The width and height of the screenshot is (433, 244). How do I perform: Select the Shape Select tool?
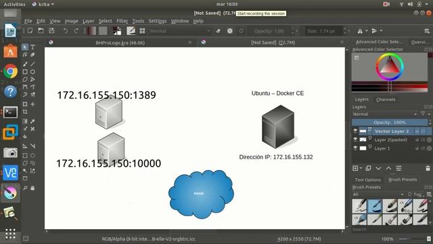25,47
